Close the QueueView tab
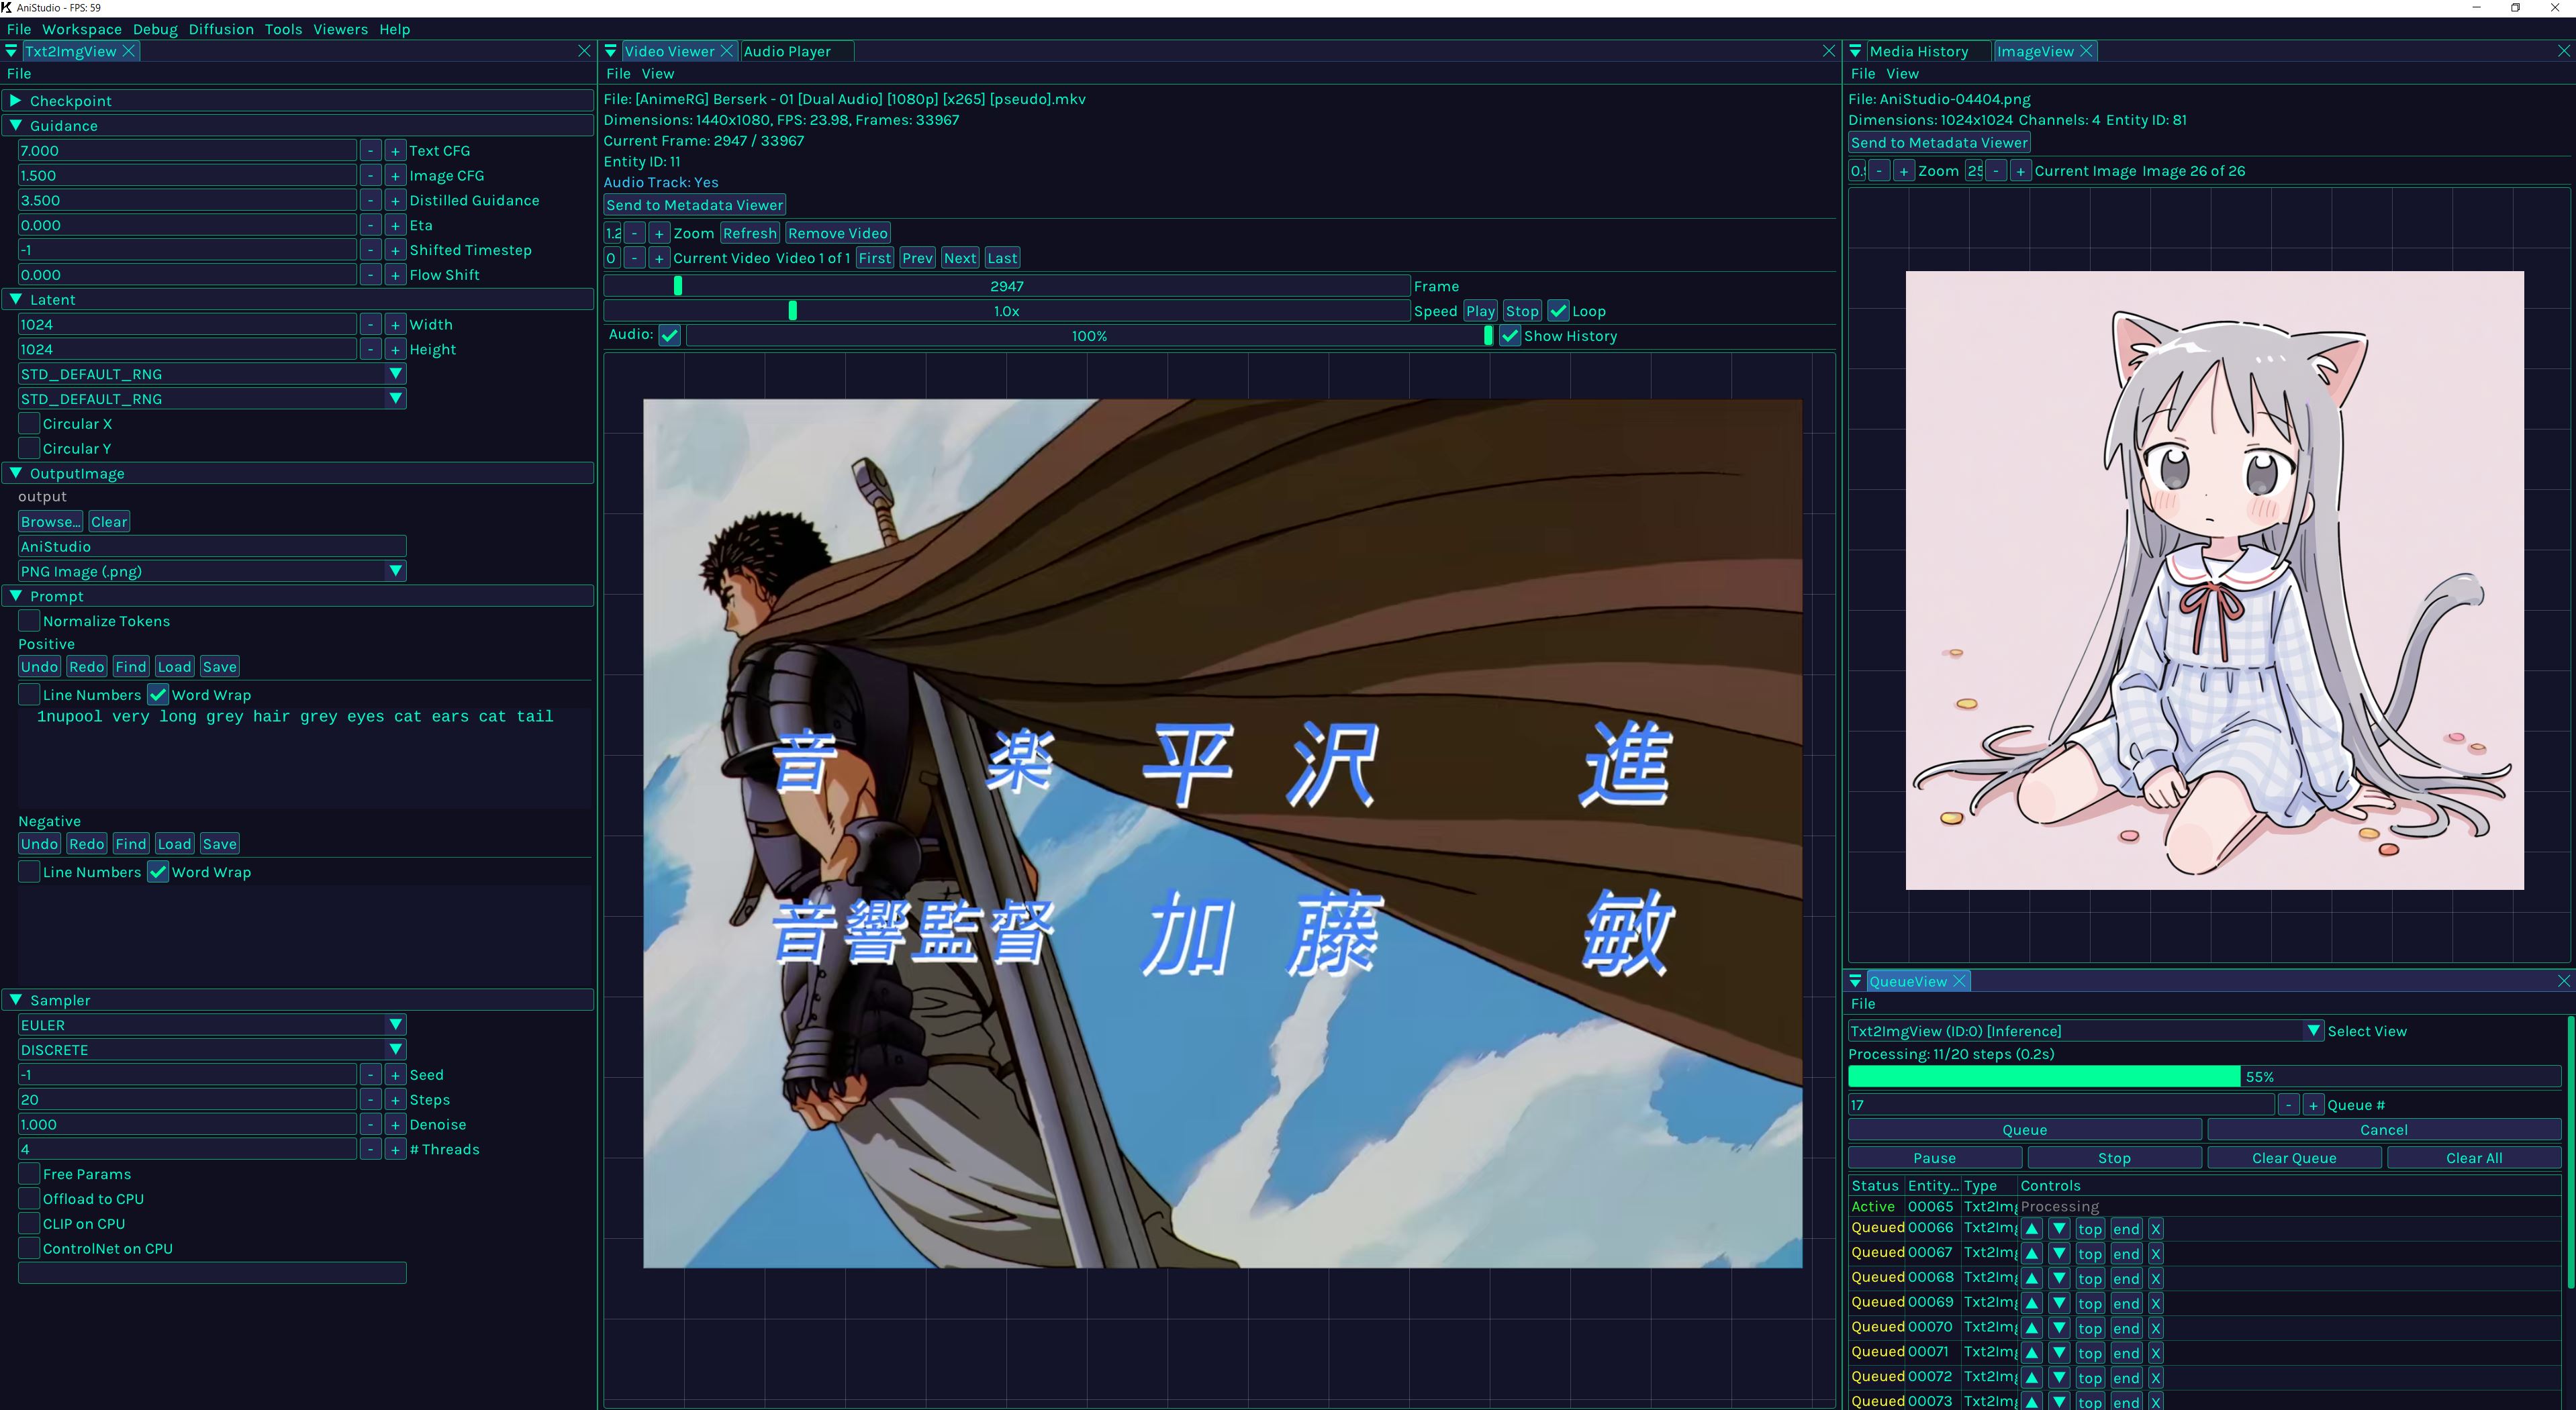Image resolution: width=2576 pixels, height=1410 pixels. tap(1959, 981)
